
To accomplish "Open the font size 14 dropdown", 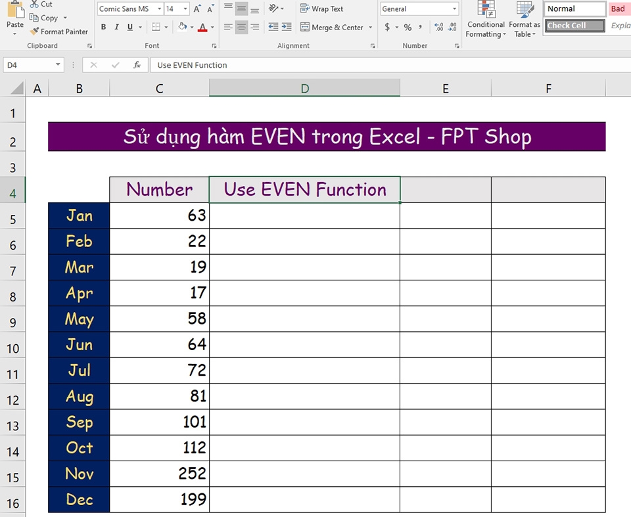I will tap(185, 9).
